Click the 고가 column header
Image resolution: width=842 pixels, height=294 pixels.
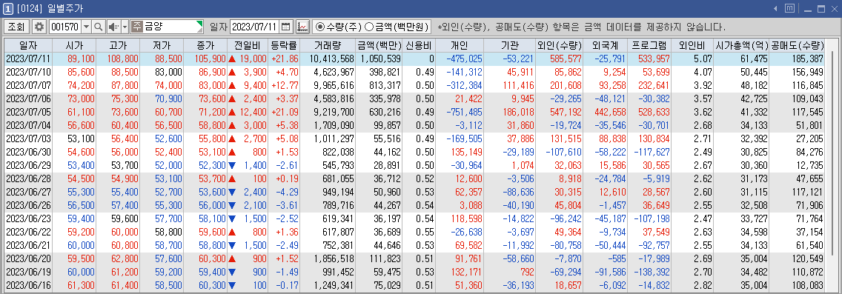tap(118, 46)
